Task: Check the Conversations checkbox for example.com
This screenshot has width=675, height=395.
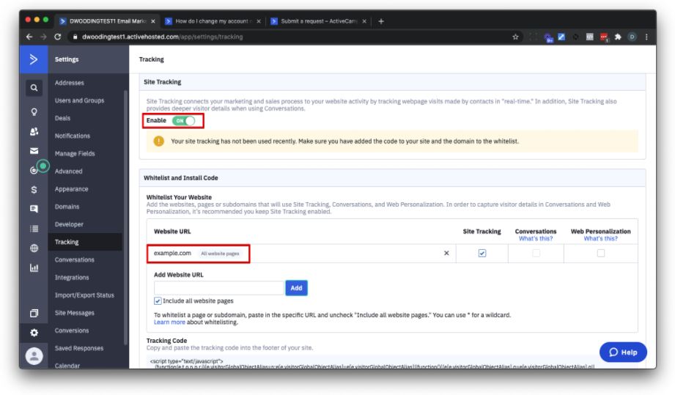Action: point(536,253)
